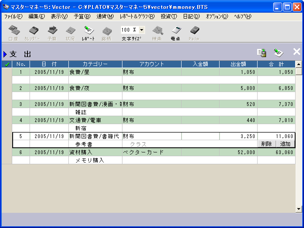This screenshot has width=304, height=228.
Task: Maximize the マスターマネー5 window
Action: pyautogui.click(x=287, y=7)
